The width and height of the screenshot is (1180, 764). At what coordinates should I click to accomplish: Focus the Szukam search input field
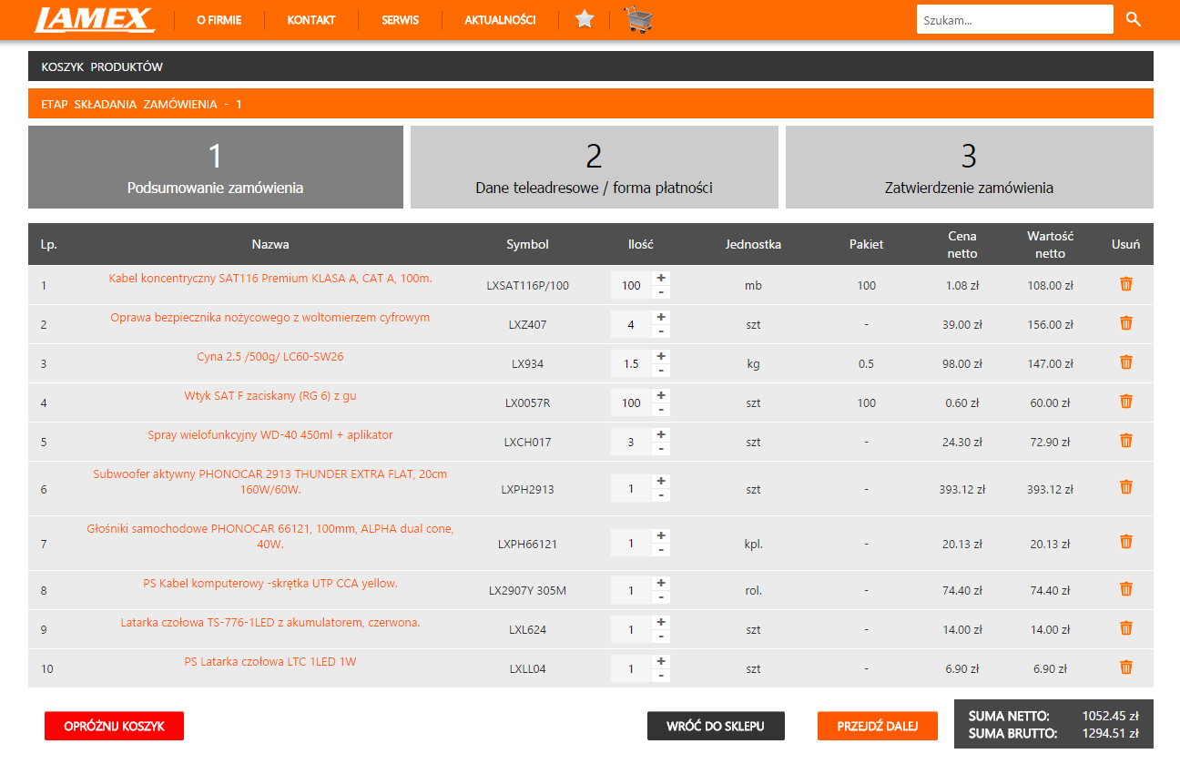pyautogui.click(x=1013, y=19)
